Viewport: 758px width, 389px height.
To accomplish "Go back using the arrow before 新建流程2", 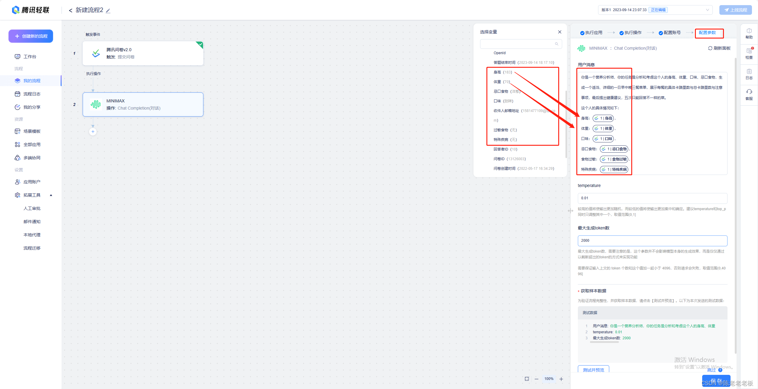I will [71, 10].
